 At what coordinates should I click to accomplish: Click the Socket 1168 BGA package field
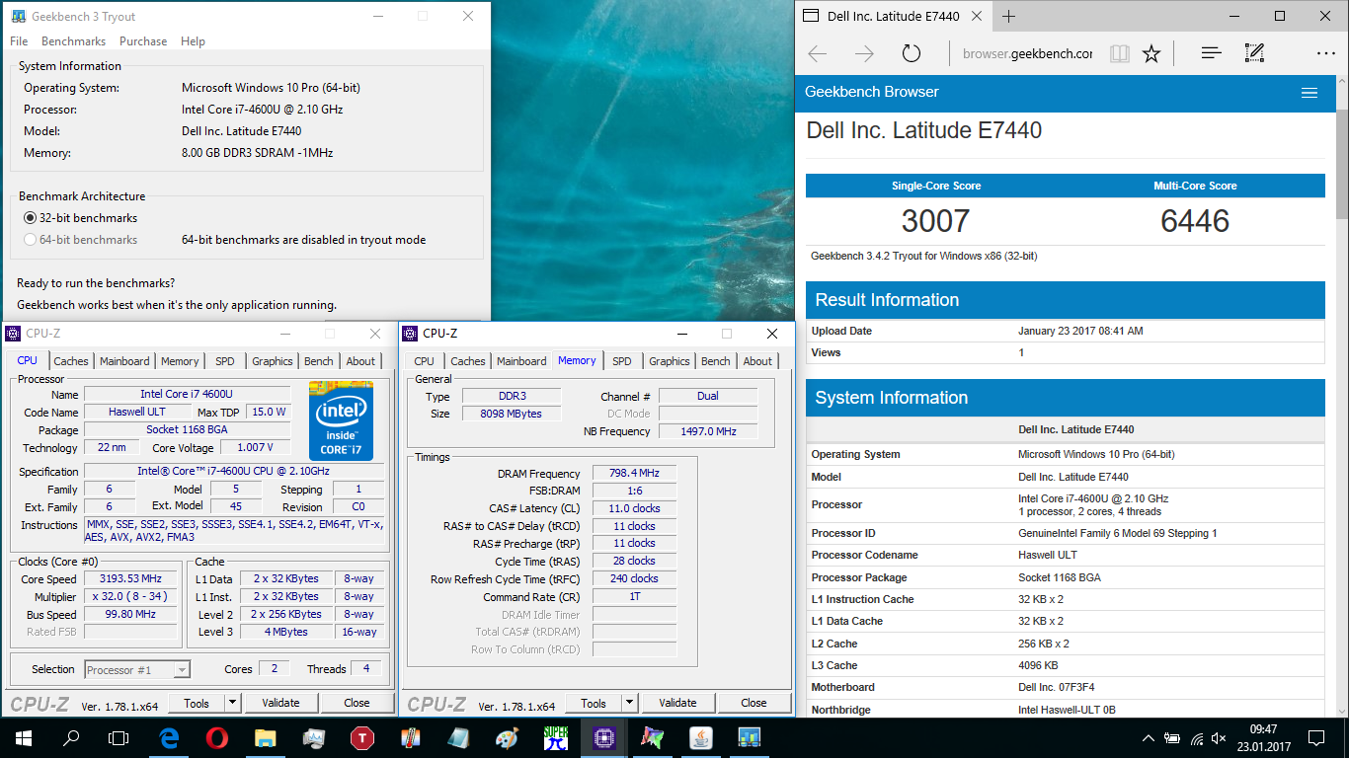tap(187, 430)
